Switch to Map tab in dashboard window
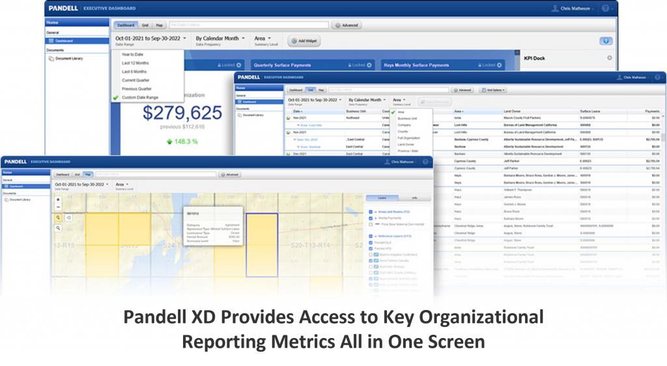 [x=159, y=25]
